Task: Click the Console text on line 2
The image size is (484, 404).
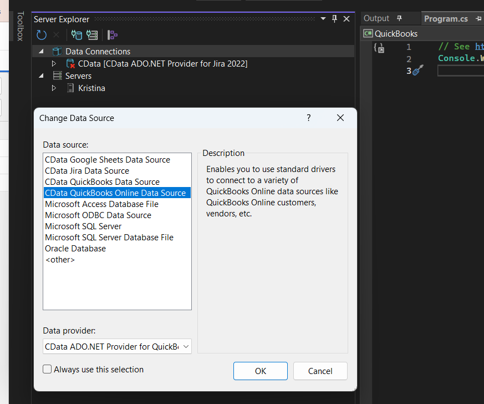Action: coord(456,58)
